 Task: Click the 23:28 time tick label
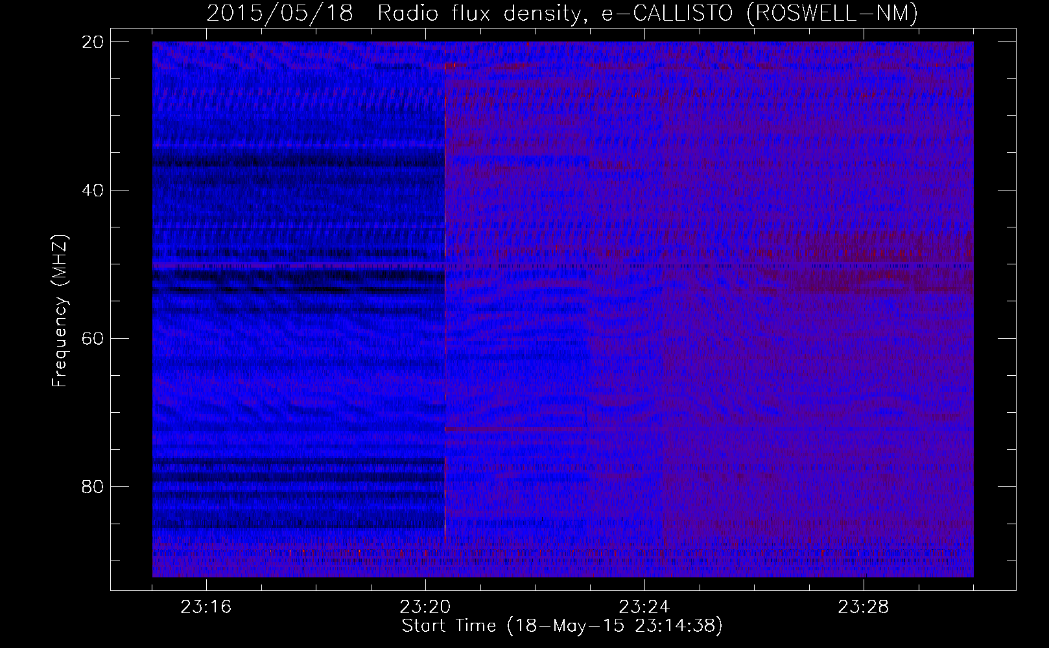[864, 607]
